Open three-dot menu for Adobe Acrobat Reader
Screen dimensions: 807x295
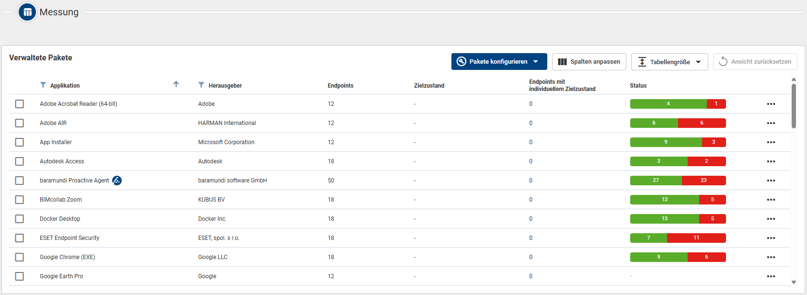pos(771,104)
